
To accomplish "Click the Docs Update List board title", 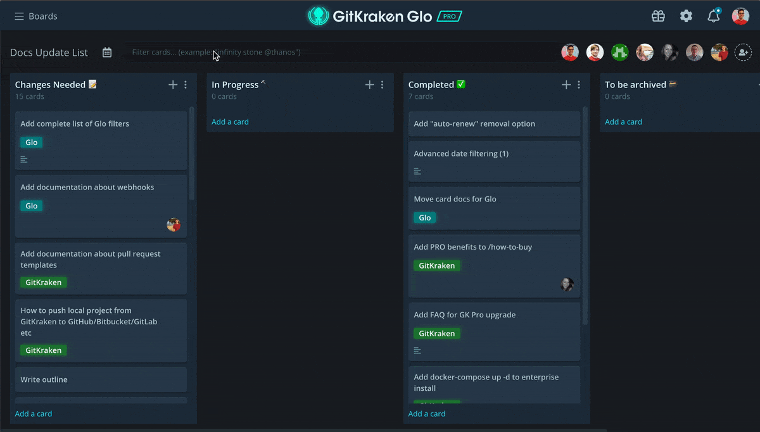I will click(49, 53).
